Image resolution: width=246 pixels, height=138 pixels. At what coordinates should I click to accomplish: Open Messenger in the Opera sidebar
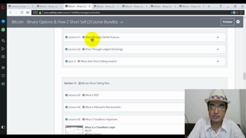click(x=3, y=21)
